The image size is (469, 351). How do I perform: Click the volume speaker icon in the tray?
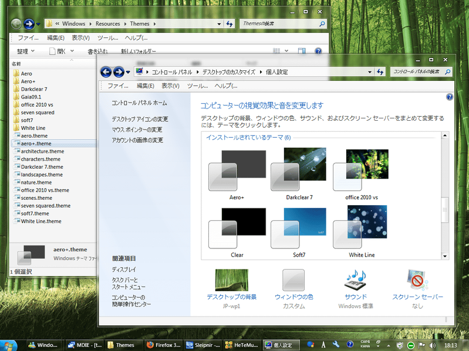pos(433,345)
